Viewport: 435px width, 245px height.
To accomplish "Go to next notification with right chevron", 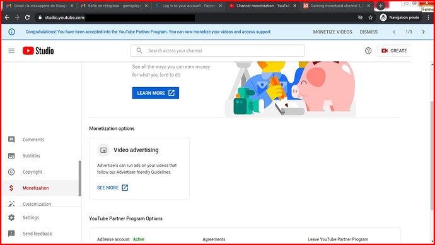I will coord(424,32).
